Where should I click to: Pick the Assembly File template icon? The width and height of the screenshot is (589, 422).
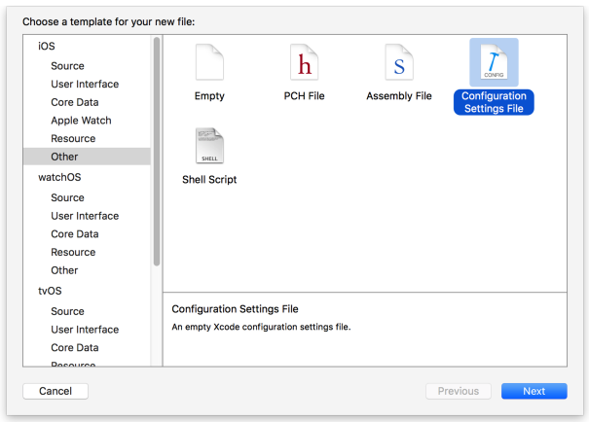coord(398,64)
